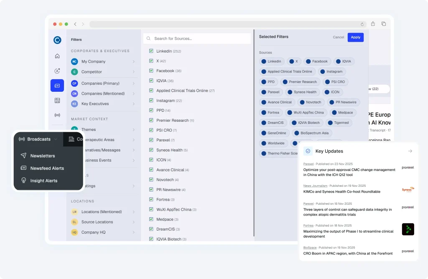Image resolution: width=428 pixels, height=279 pixels.
Task: Expand Locations (Mentioned) chevron
Action: pos(133,212)
